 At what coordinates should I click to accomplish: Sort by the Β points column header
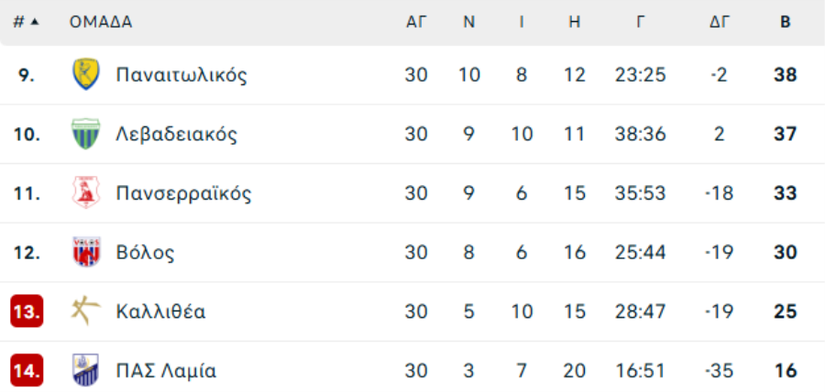785,22
